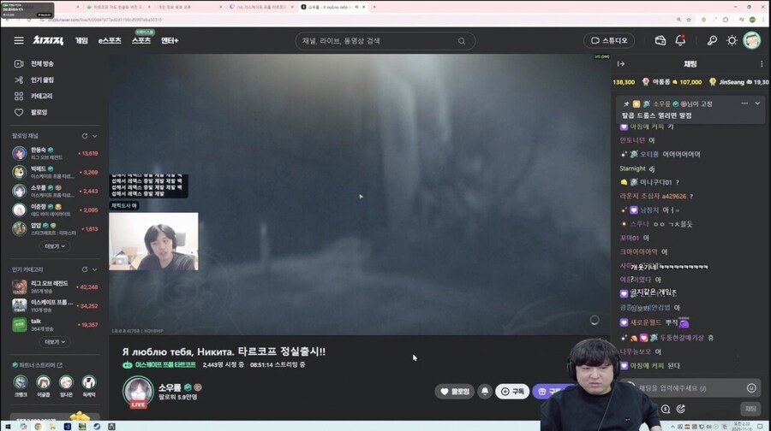Open the cheese wallet icon in header
771x431 pixels.
point(660,40)
